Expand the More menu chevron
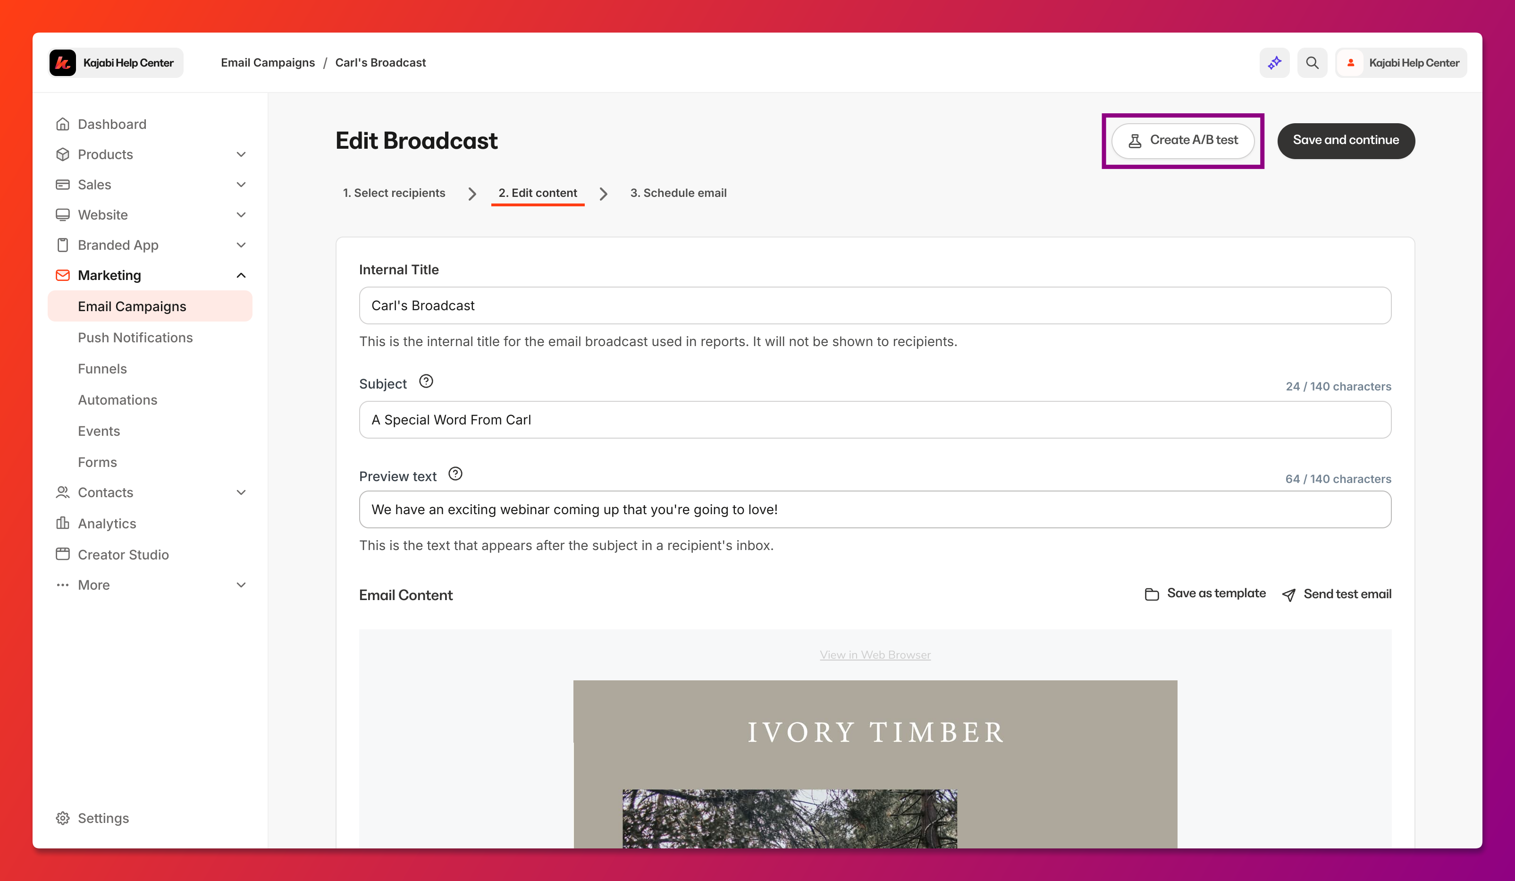1515x881 pixels. (241, 585)
